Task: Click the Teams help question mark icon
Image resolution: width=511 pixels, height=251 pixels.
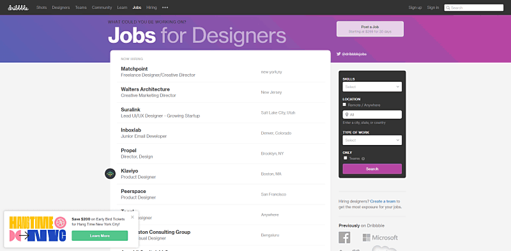Action: [363, 159]
